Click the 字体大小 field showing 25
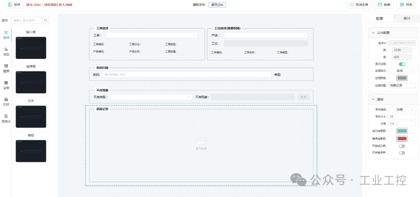The width and height of the screenshot is (420, 197). point(402,116)
